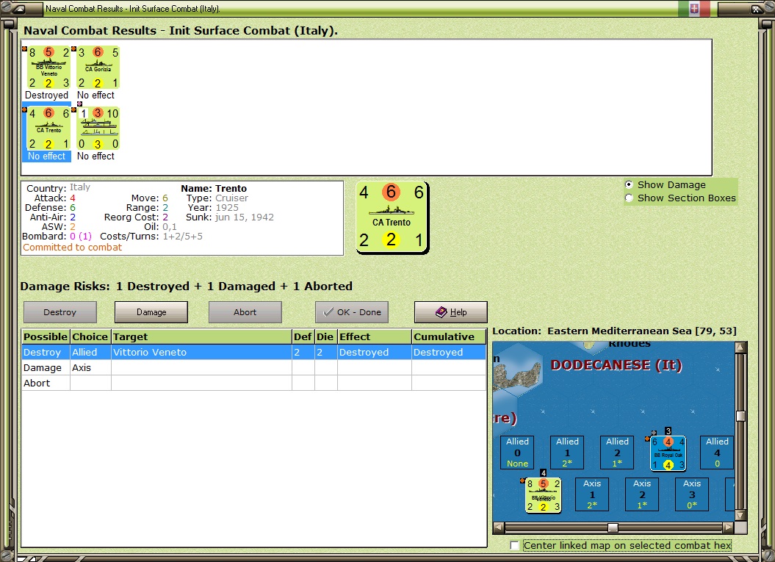775x562 pixels.
Task: Click the Allied 4 section box
Action: (717, 453)
